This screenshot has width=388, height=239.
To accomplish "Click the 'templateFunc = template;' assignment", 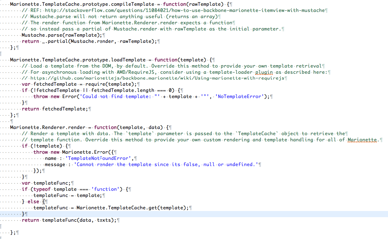I will [68, 195].
